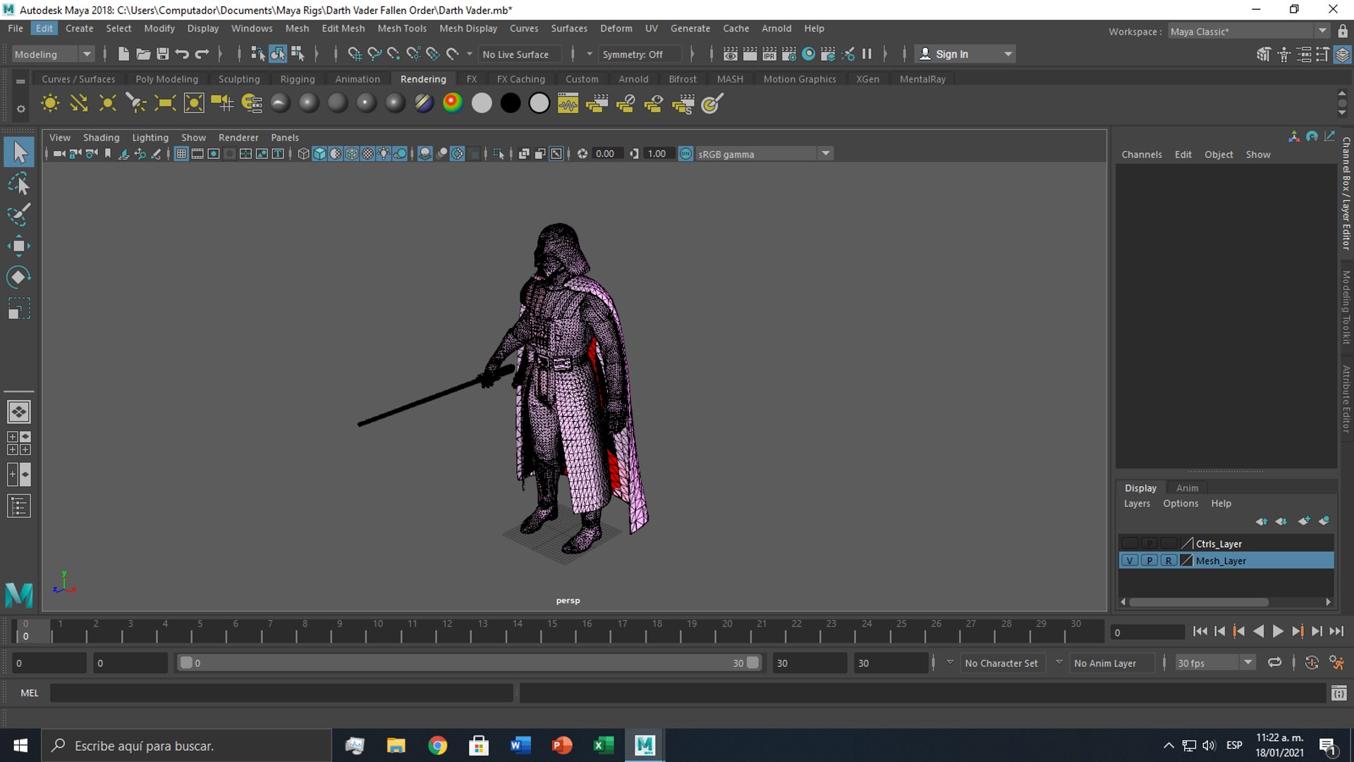
Task: Activate the Lasso select tool
Action: point(19,183)
